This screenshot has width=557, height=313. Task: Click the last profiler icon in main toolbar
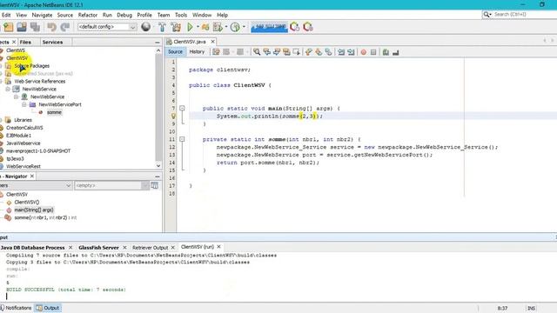(x=308, y=27)
